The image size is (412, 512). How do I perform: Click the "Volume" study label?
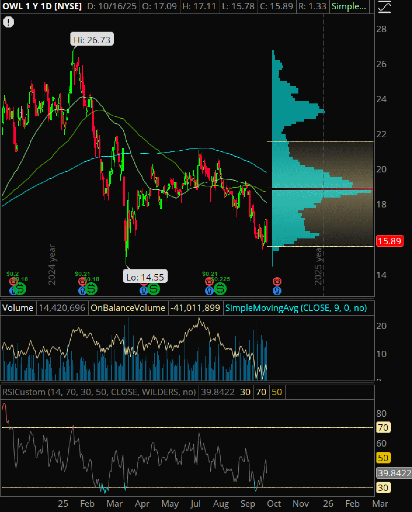click(18, 308)
